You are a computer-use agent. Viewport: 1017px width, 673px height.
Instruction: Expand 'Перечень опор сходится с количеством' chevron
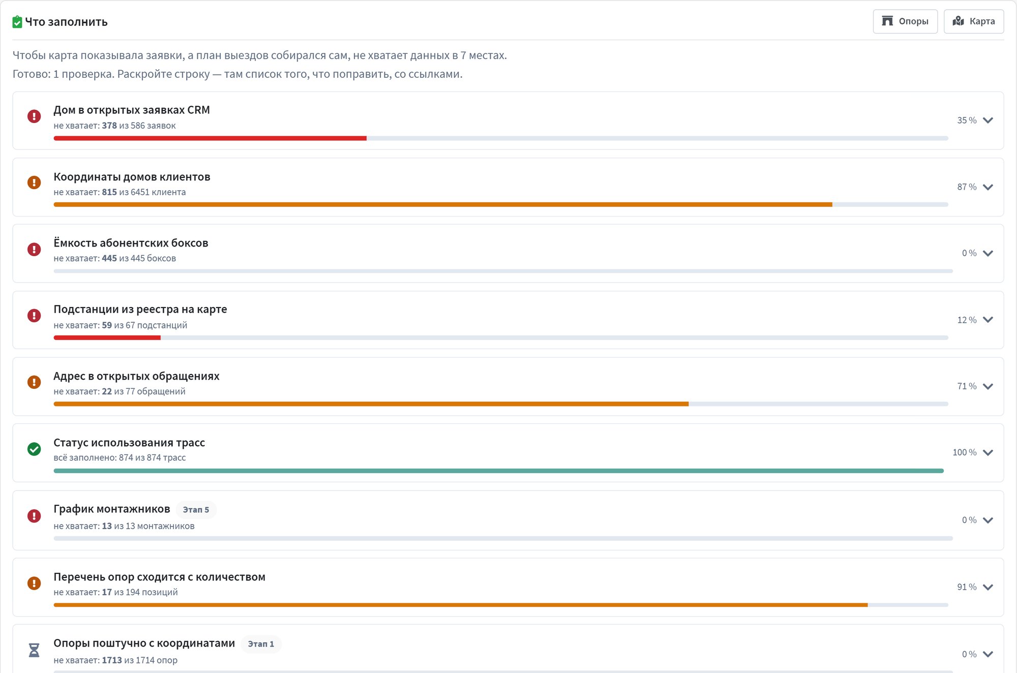click(x=988, y=587)
